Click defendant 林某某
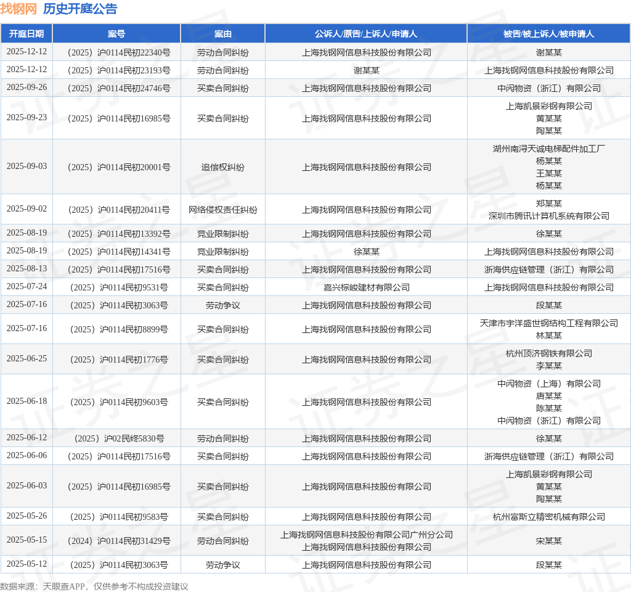 [x=549, y=335]
